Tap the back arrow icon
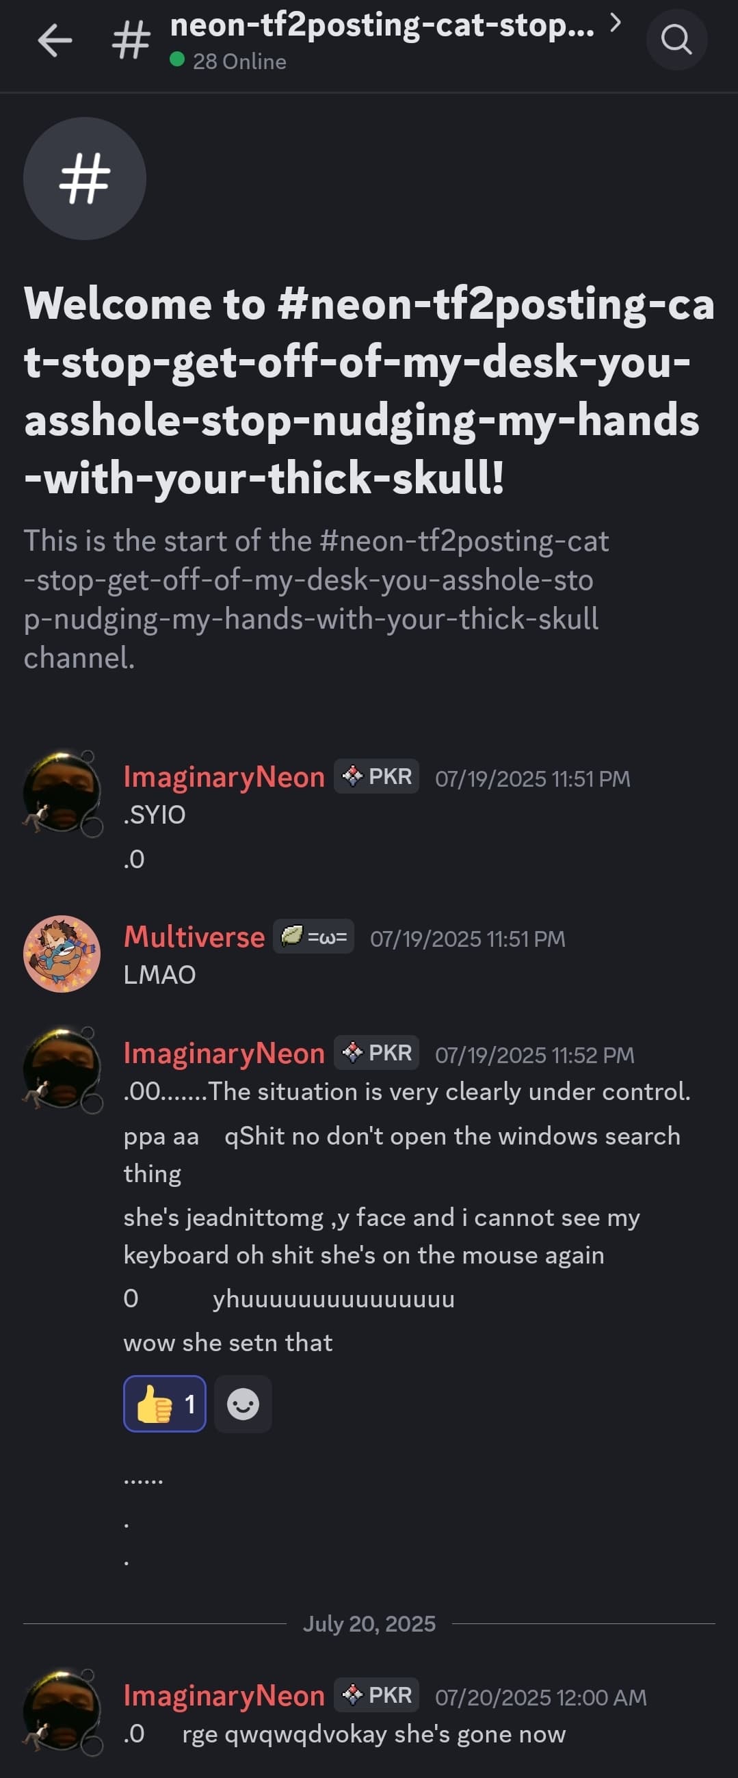Viewport: 738px width, 1778px height. click(55, 40)
